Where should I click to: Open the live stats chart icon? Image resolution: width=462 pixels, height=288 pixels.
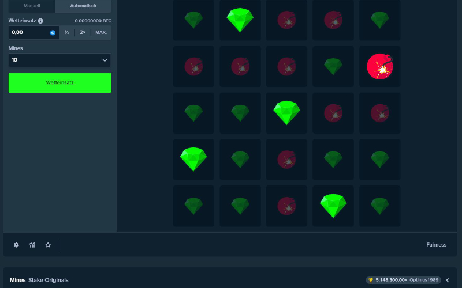click(x=32, y=245)
